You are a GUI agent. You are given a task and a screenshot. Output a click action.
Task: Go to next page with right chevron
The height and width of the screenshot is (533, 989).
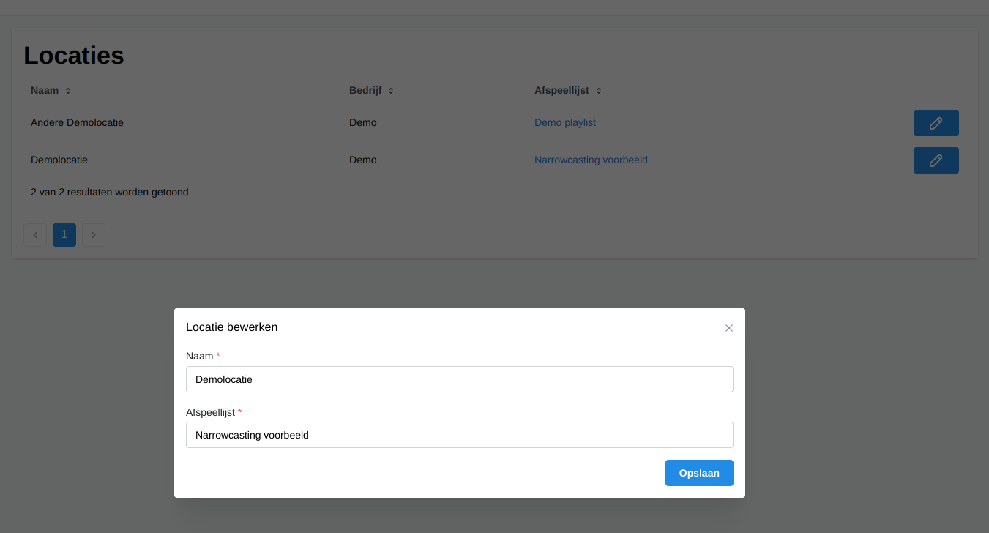(x=94, y=235)
